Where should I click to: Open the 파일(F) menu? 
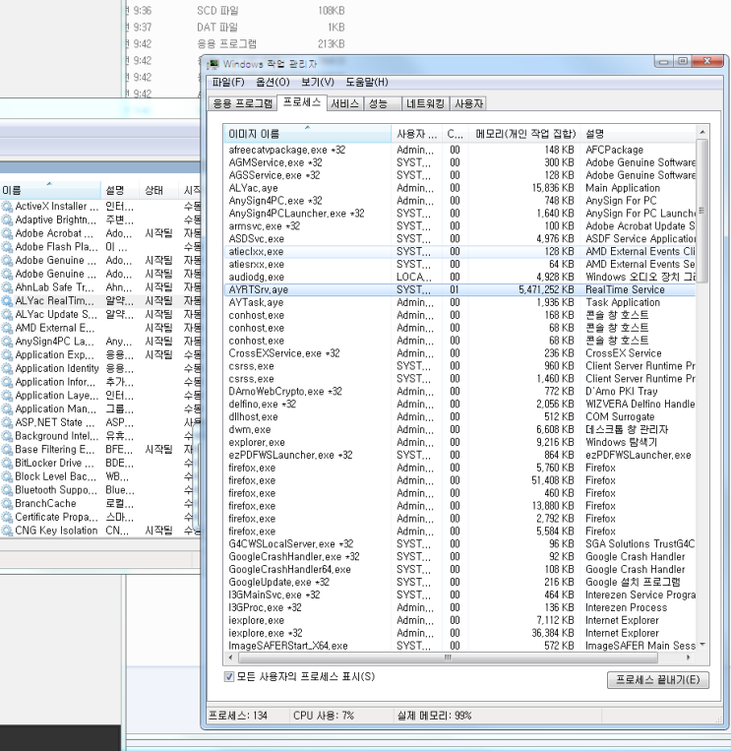(227, 82)
